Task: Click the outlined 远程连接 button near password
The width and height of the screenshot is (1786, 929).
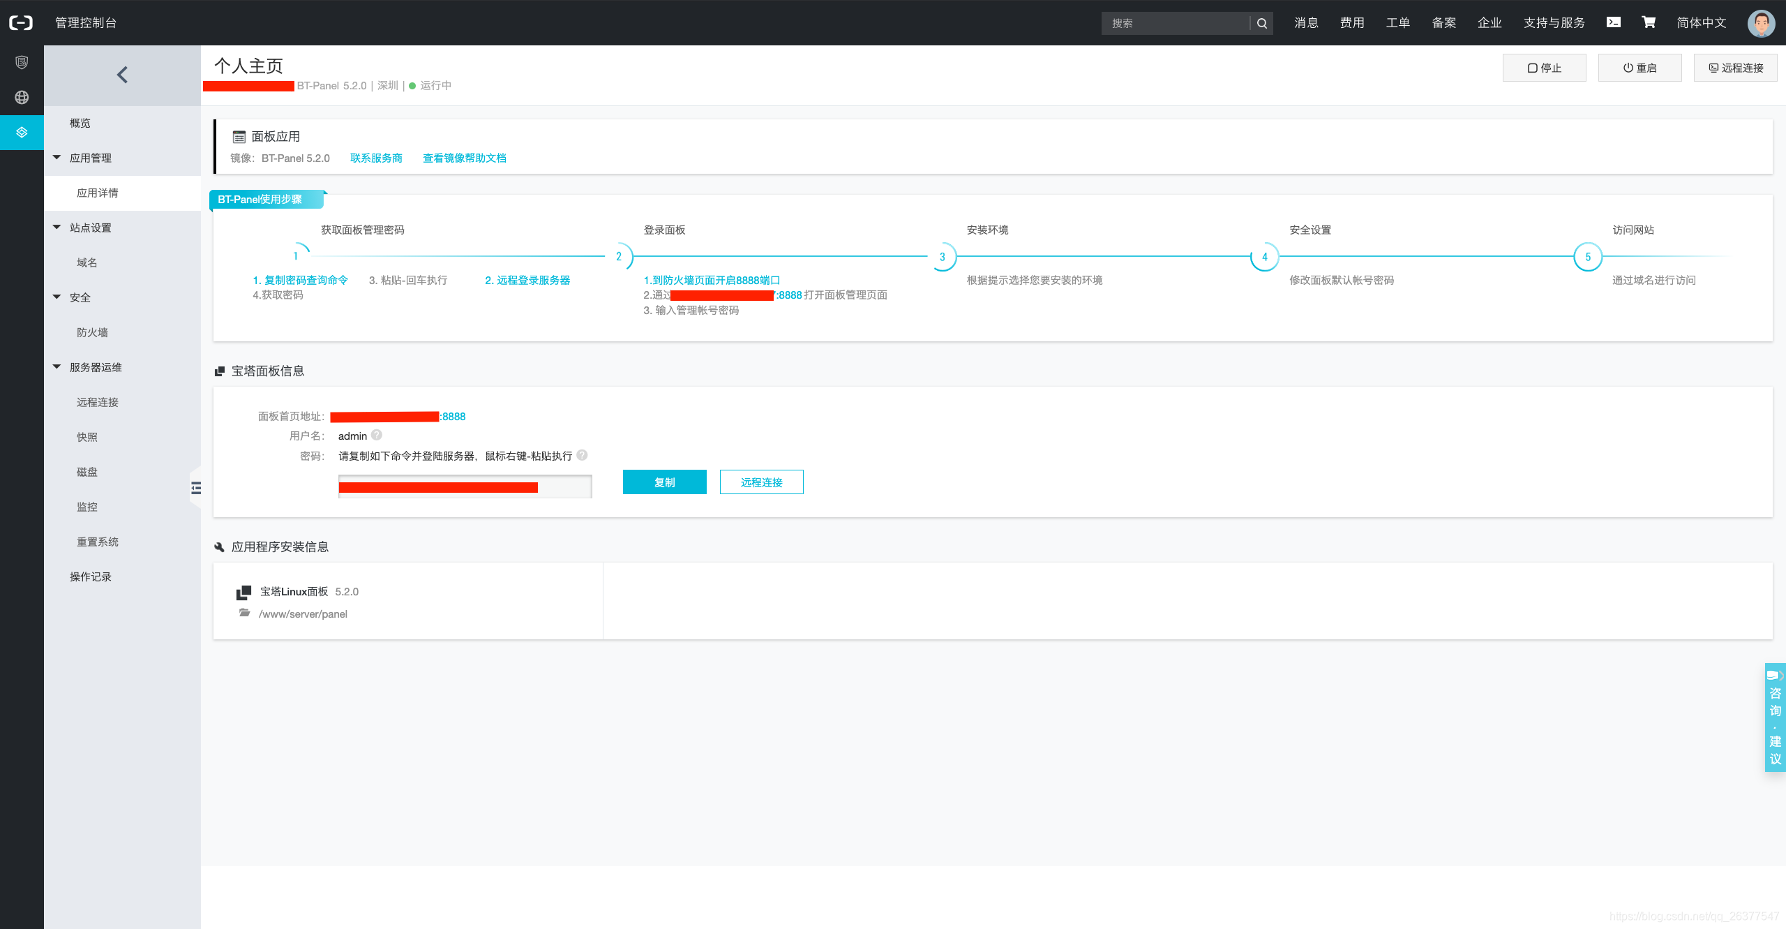Action: coord(761,482)
